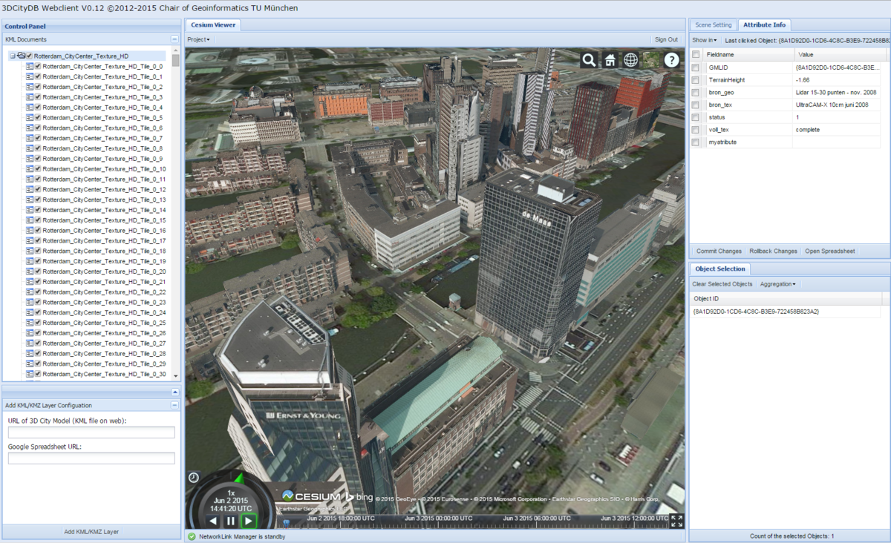This screenshot has height=543, width=891.
Task: Switch to the Scene Setting tab
Action: pos(713,25)
